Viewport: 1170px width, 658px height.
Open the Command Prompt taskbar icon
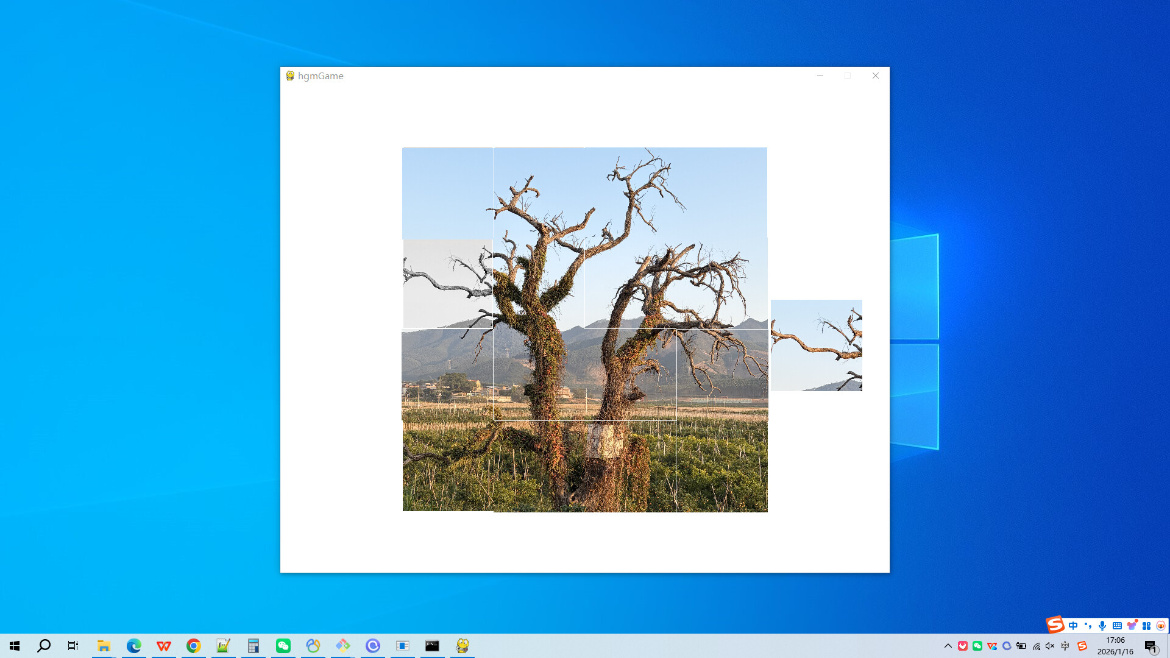pos(433,645)
